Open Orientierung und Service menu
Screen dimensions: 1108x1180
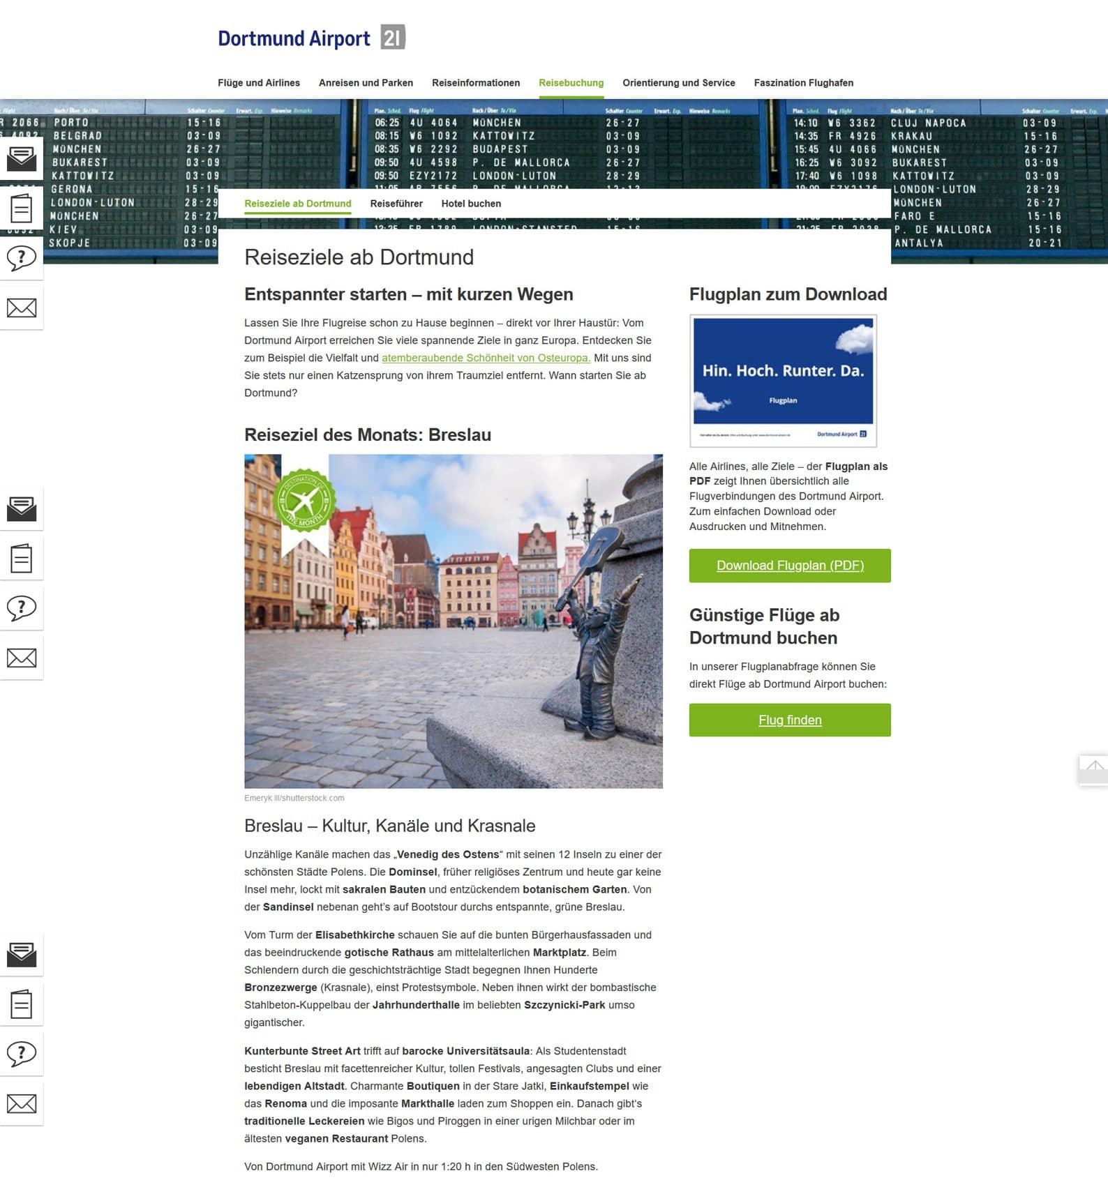click(x=679, y=82)
